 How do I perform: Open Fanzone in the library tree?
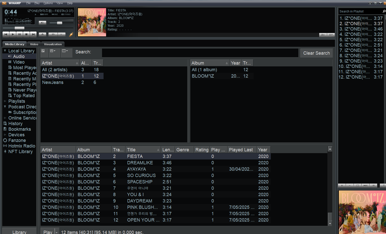[17, 140]
